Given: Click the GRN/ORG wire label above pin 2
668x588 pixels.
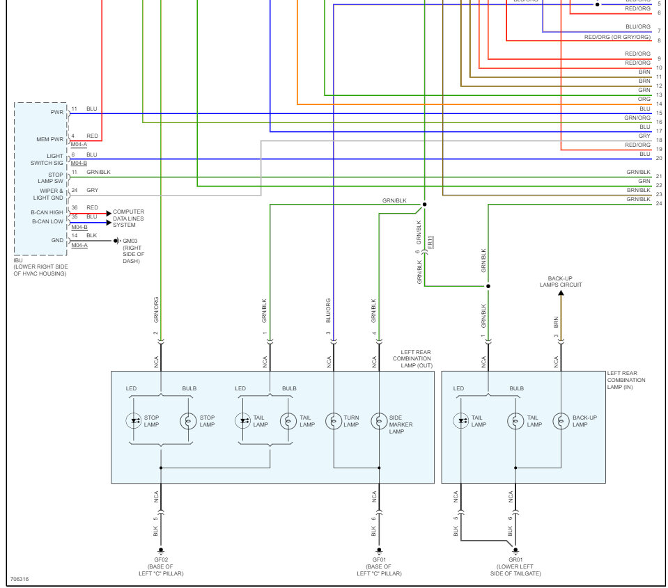Looking at the screenshot, I should click(x=156, y=310).
